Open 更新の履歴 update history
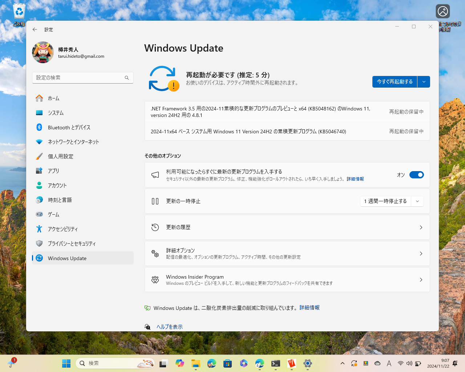Screen dimensions: 465x372 coord(287,227)
